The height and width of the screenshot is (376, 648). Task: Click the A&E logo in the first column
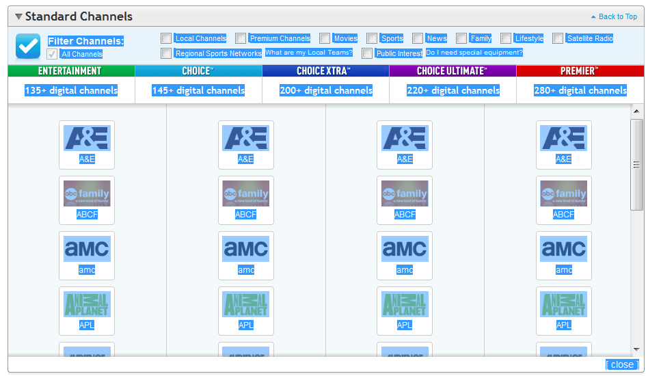click(x=87, y=138)
